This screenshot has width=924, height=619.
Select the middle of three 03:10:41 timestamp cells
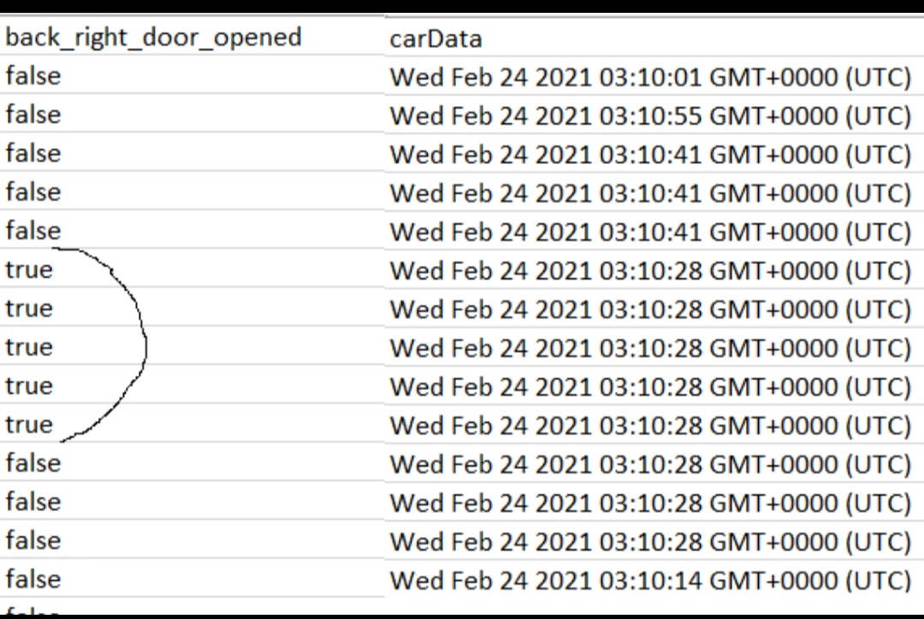click(650, 193)
